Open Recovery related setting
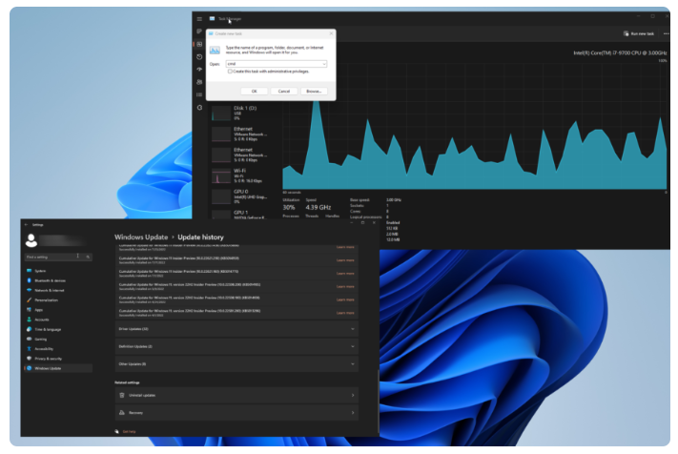 click(236, 412)
